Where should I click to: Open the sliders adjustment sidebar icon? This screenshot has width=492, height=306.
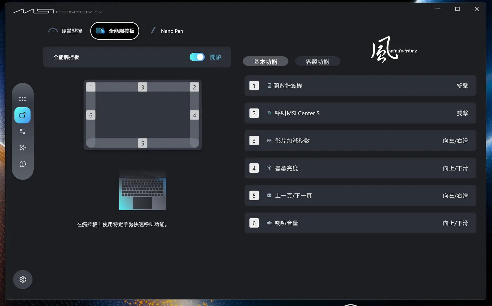(23, 131)
